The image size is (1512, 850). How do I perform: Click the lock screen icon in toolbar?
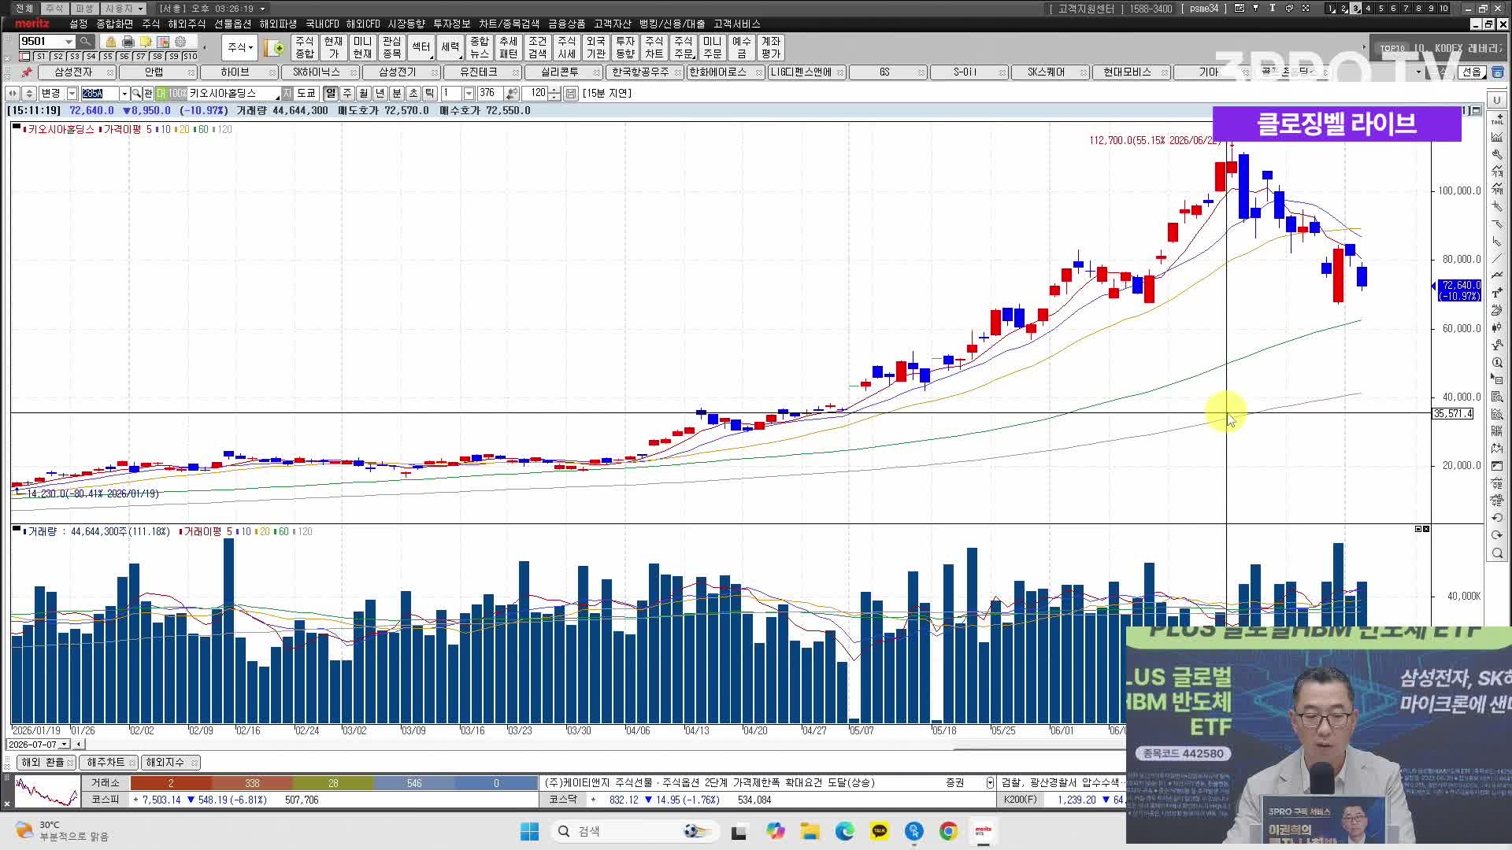[x=110, y=42]
